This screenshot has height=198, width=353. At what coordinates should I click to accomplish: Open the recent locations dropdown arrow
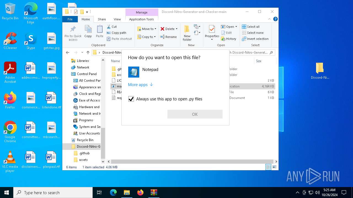click(x=82, y=53)
